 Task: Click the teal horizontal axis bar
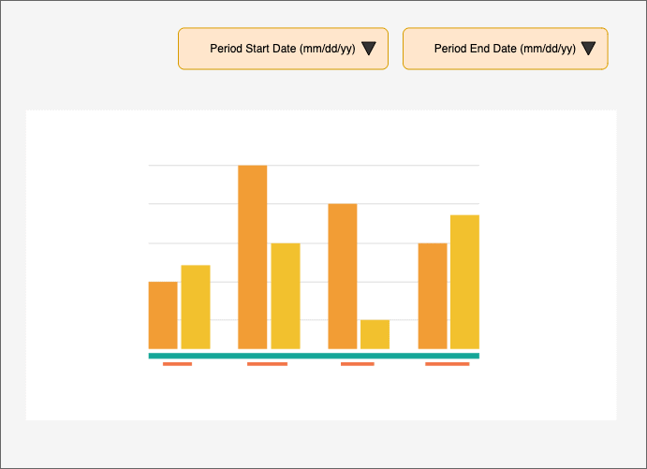[x=314, y=356]
